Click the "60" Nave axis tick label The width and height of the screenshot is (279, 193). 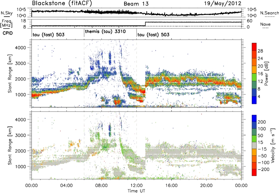pos(249,21)
